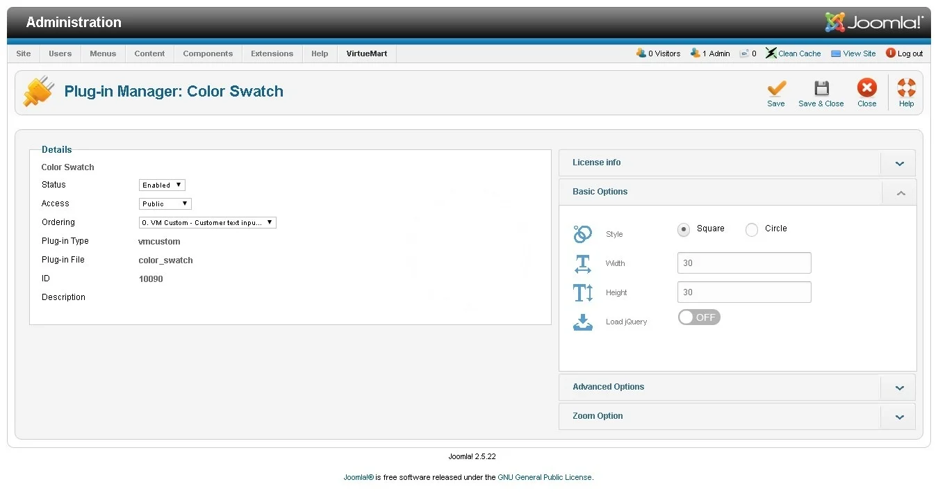Click the plug-in file value color_swatch

(x=166, y=260)
